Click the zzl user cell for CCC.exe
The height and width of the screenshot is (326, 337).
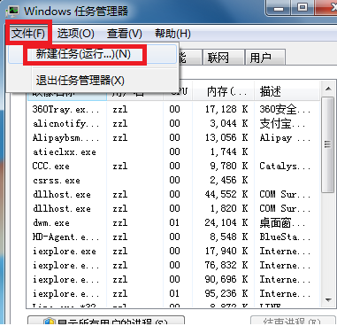[x=120, y=166]
